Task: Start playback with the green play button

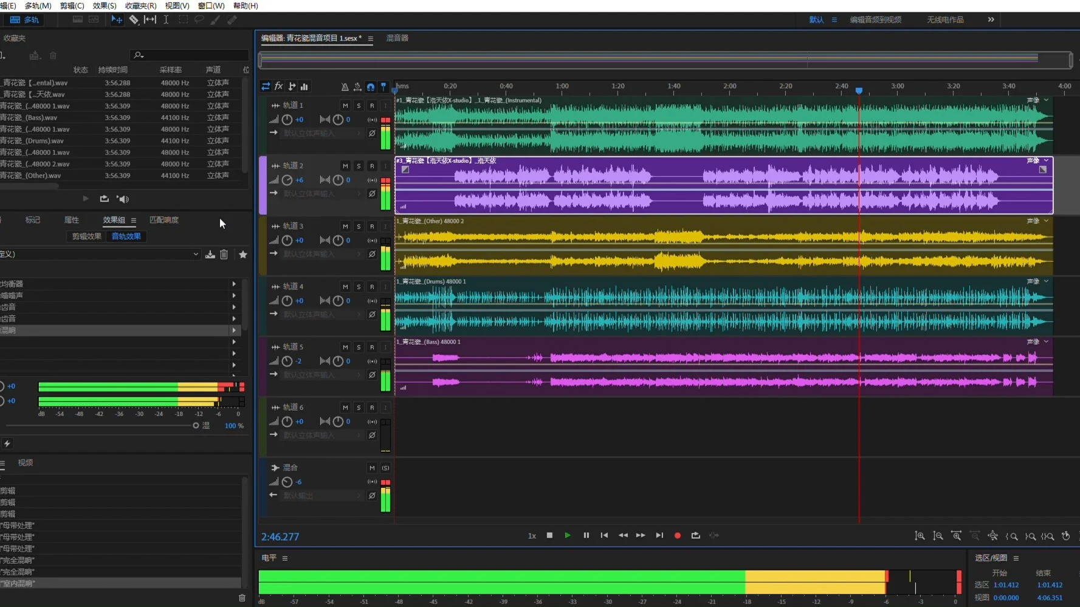Action: [x=568, y=535]
